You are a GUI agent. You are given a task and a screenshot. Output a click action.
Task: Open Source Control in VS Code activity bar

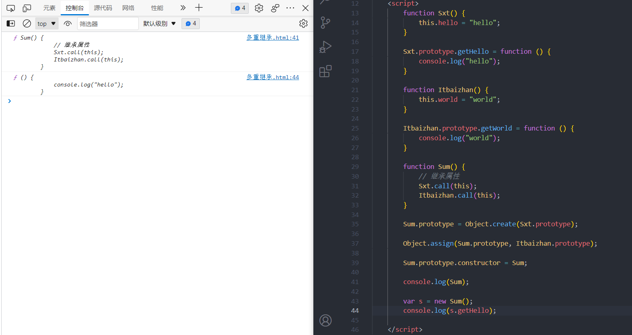tap(326, 23)
